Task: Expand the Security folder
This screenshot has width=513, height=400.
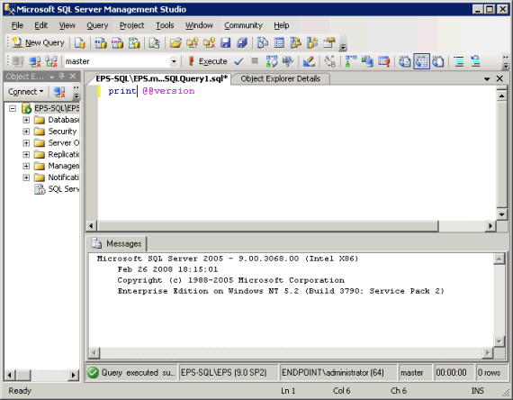Action: pyautogui.click(x=26, y=132)
